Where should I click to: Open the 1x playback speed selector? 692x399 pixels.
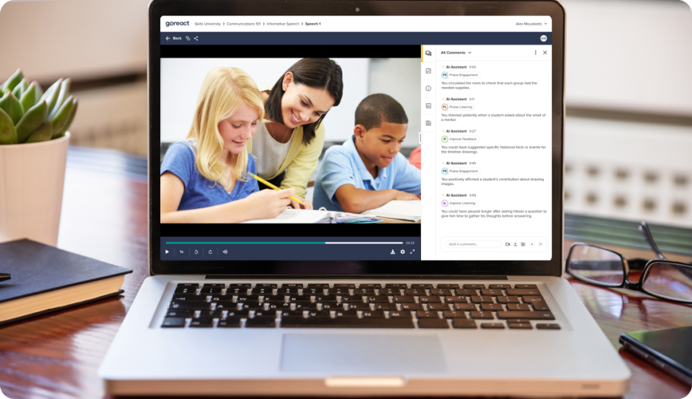click(x=182, y=252)
